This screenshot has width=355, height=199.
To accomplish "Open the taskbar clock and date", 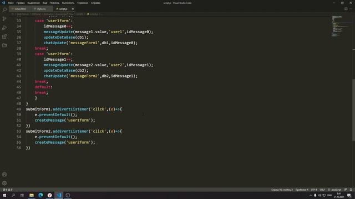I will (339, 195).
